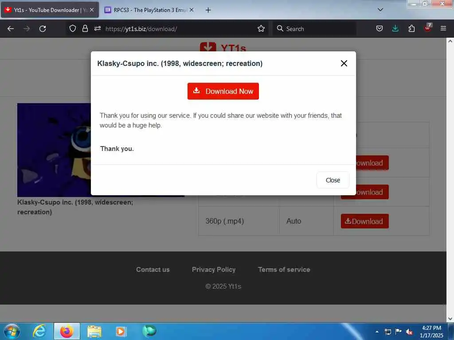
Task: Show hidden system tray icons arrow
Action: (377, 332)
